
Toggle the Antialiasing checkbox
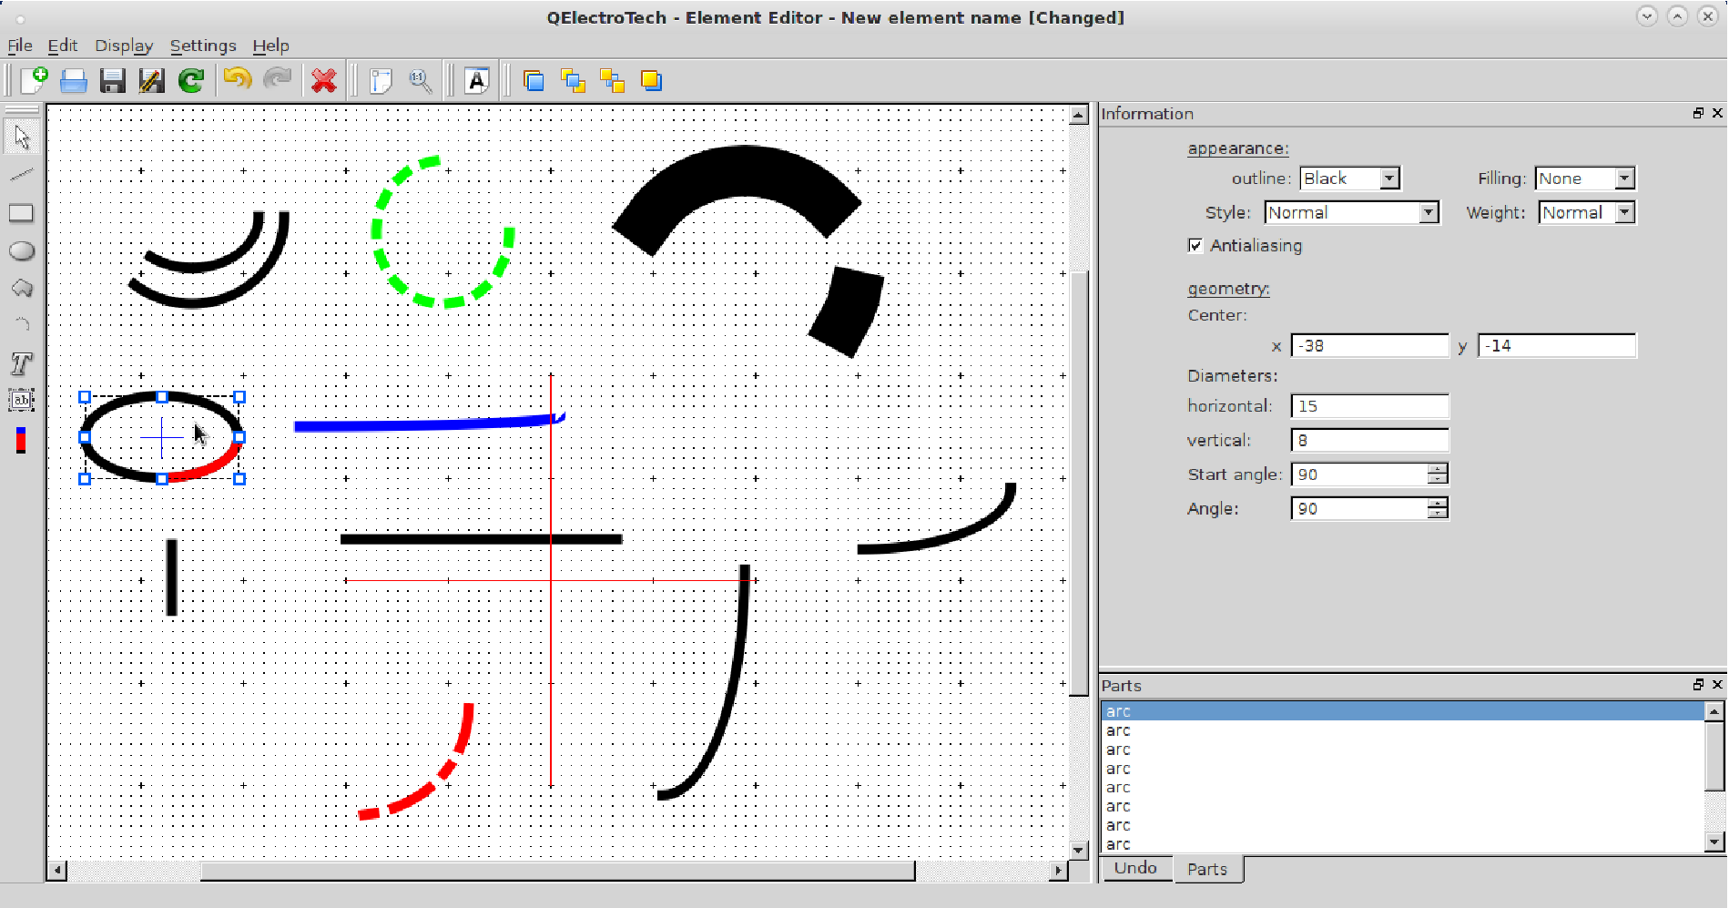click(1195, 245)
